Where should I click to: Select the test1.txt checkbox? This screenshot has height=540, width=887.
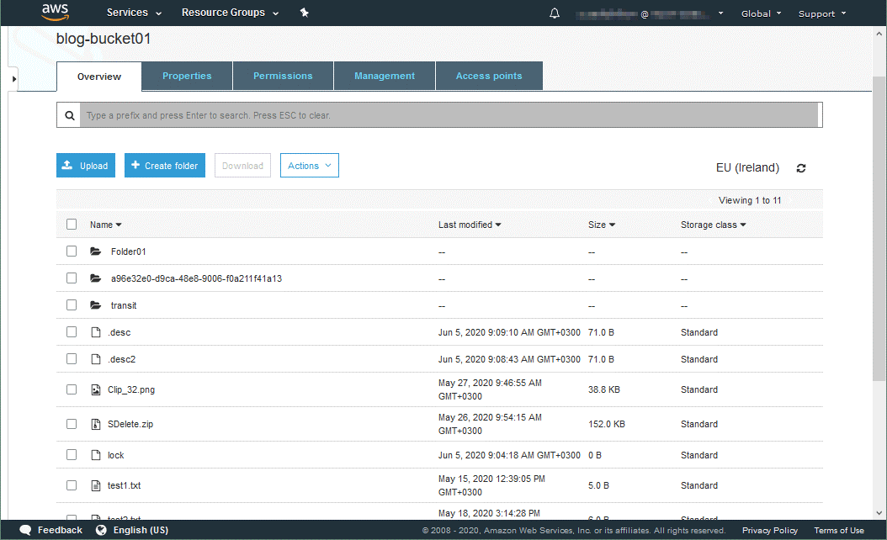click(x=72, y=484)
